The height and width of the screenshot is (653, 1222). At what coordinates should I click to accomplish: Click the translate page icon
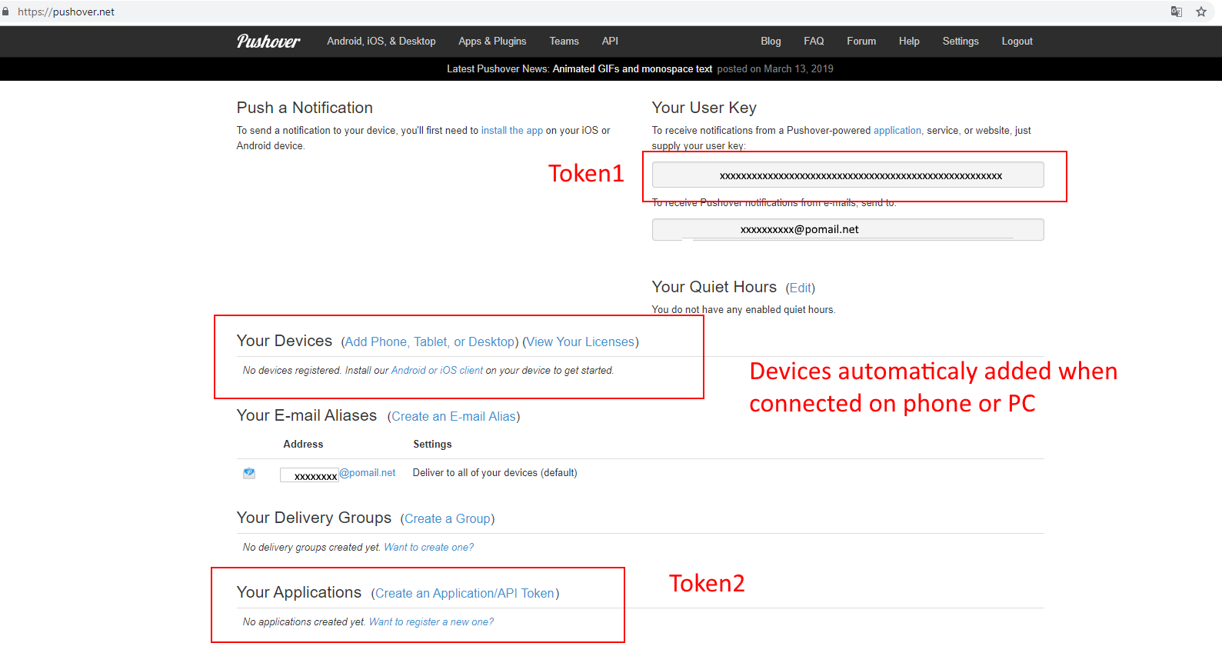[1176, 12]
